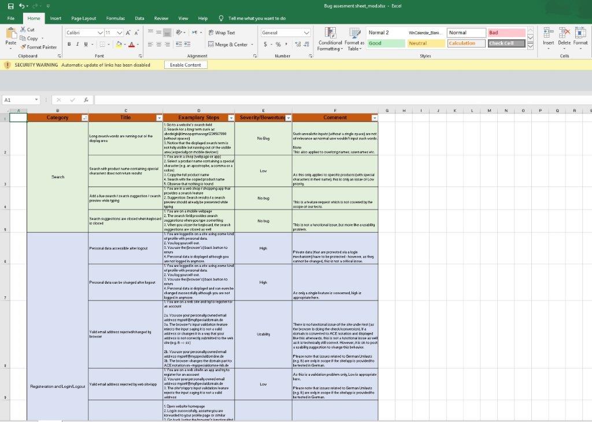
Task: Click Merge & Center button
Action: pyautogui.click(x=228, y=45)
